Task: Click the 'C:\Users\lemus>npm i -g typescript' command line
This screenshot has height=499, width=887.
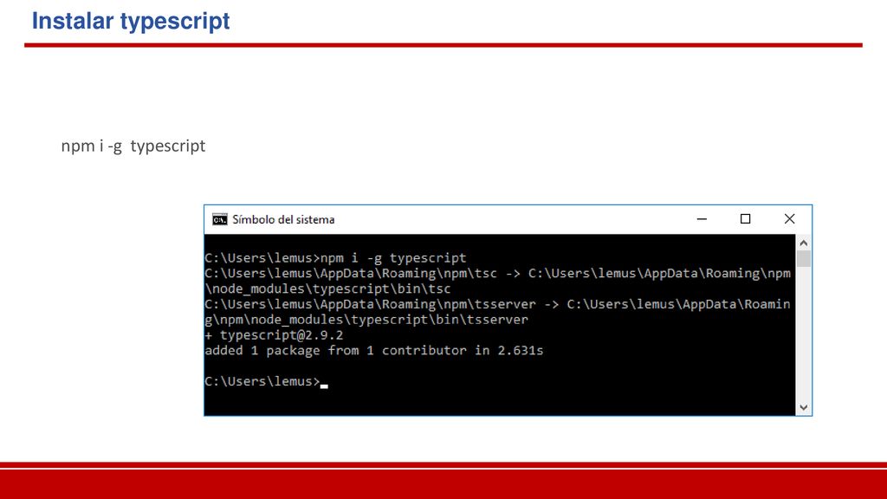Action: (x=335, y=258)
